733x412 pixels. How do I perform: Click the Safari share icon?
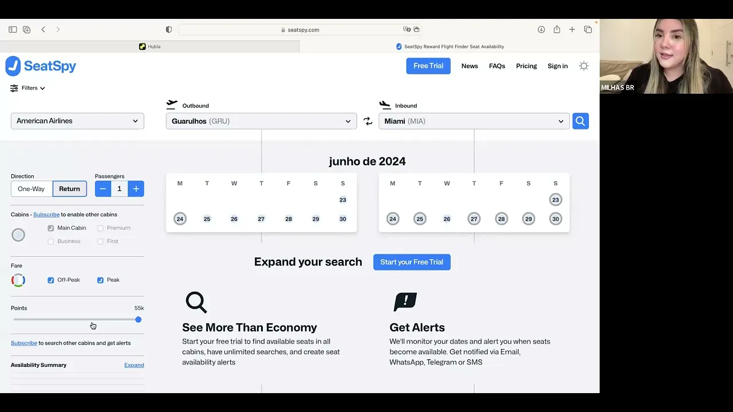click(557, 29)
